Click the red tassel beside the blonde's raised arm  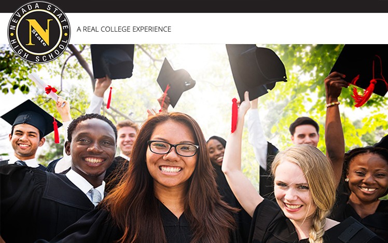coord(234,115)
